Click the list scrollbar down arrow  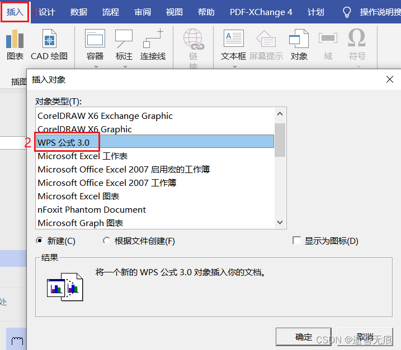[x=280, y=222]
